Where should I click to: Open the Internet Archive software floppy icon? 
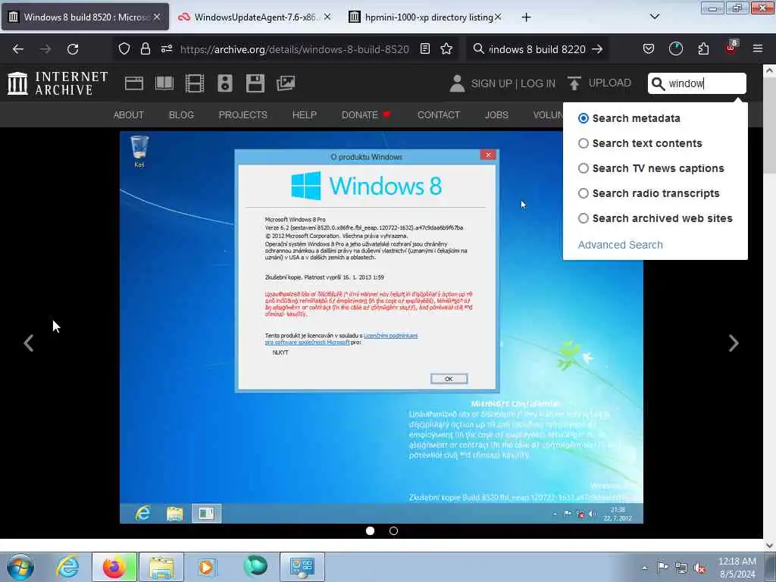[255, 83]
